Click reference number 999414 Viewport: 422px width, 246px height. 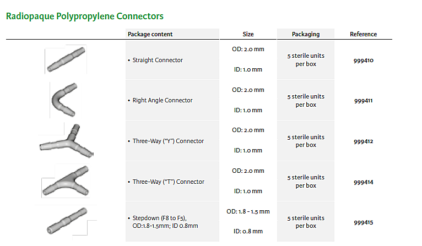(x=364, y=182)
